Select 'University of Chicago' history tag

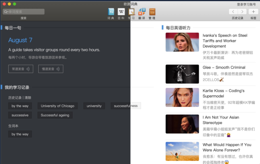click(57, 106)
